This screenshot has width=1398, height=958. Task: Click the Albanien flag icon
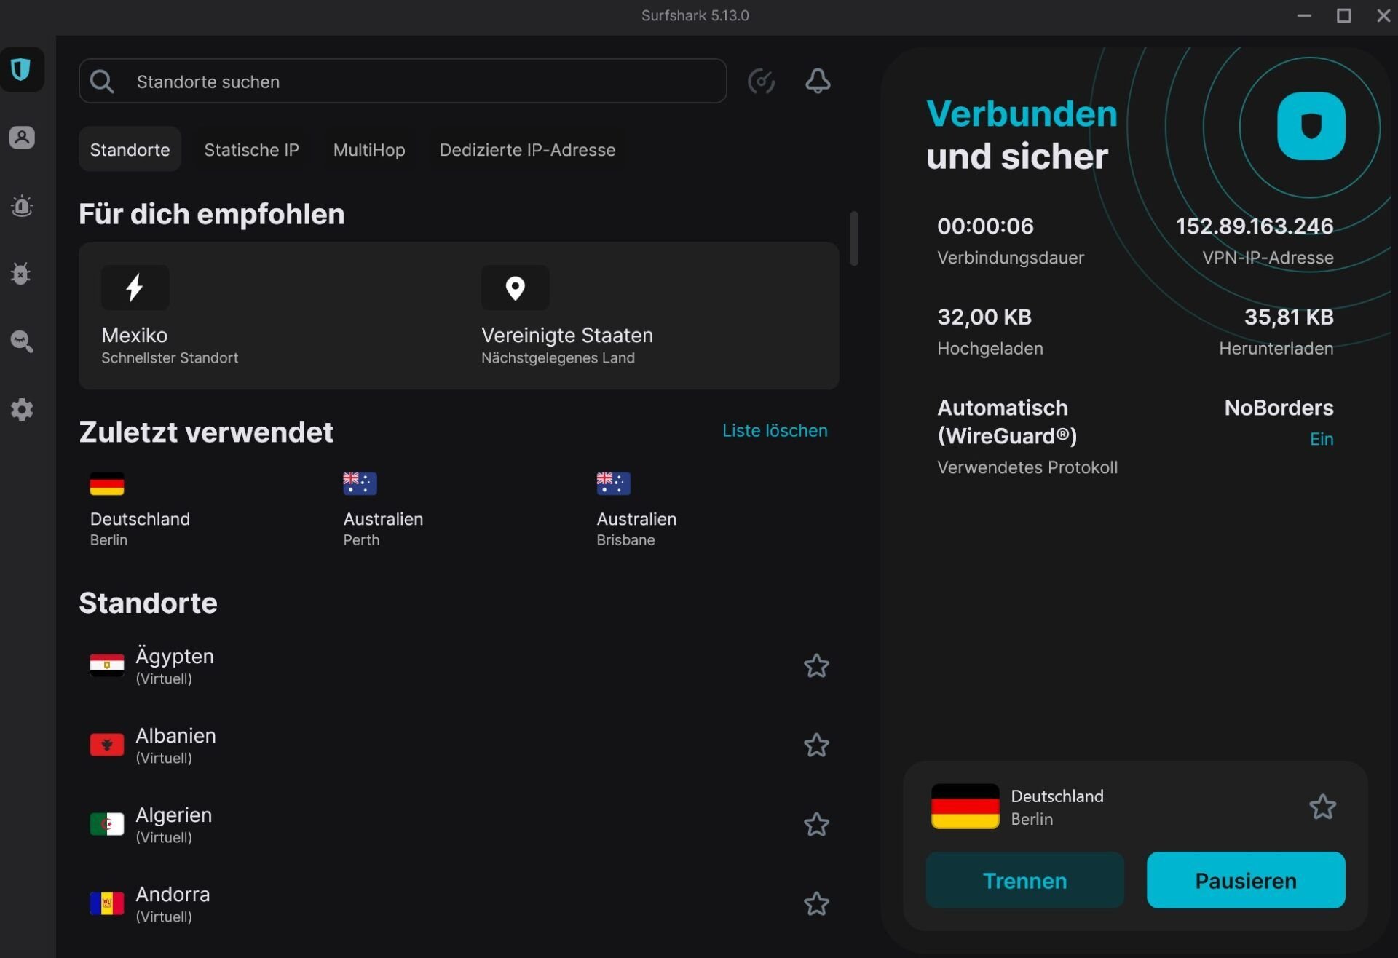(x=107, y=745)
